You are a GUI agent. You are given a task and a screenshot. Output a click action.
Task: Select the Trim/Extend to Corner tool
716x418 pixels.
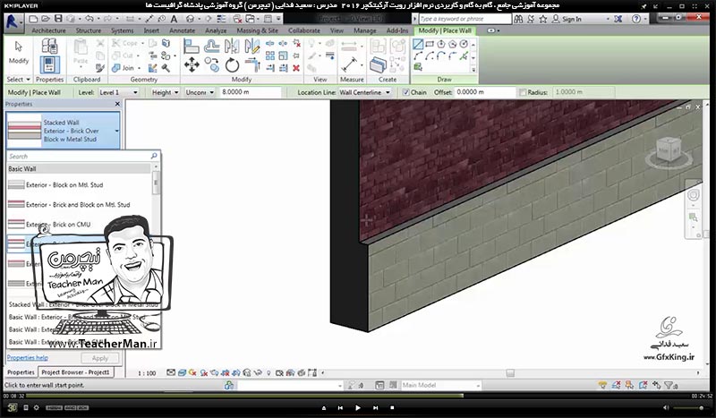[251, 64]
